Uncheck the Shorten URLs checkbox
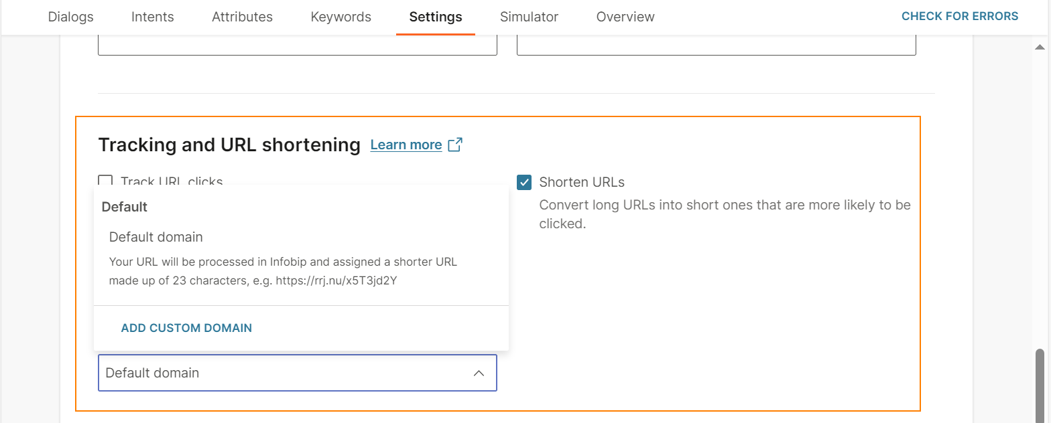 coord(524,181)
